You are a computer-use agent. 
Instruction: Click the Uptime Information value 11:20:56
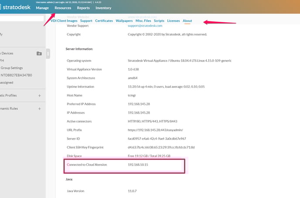(166, 87)
